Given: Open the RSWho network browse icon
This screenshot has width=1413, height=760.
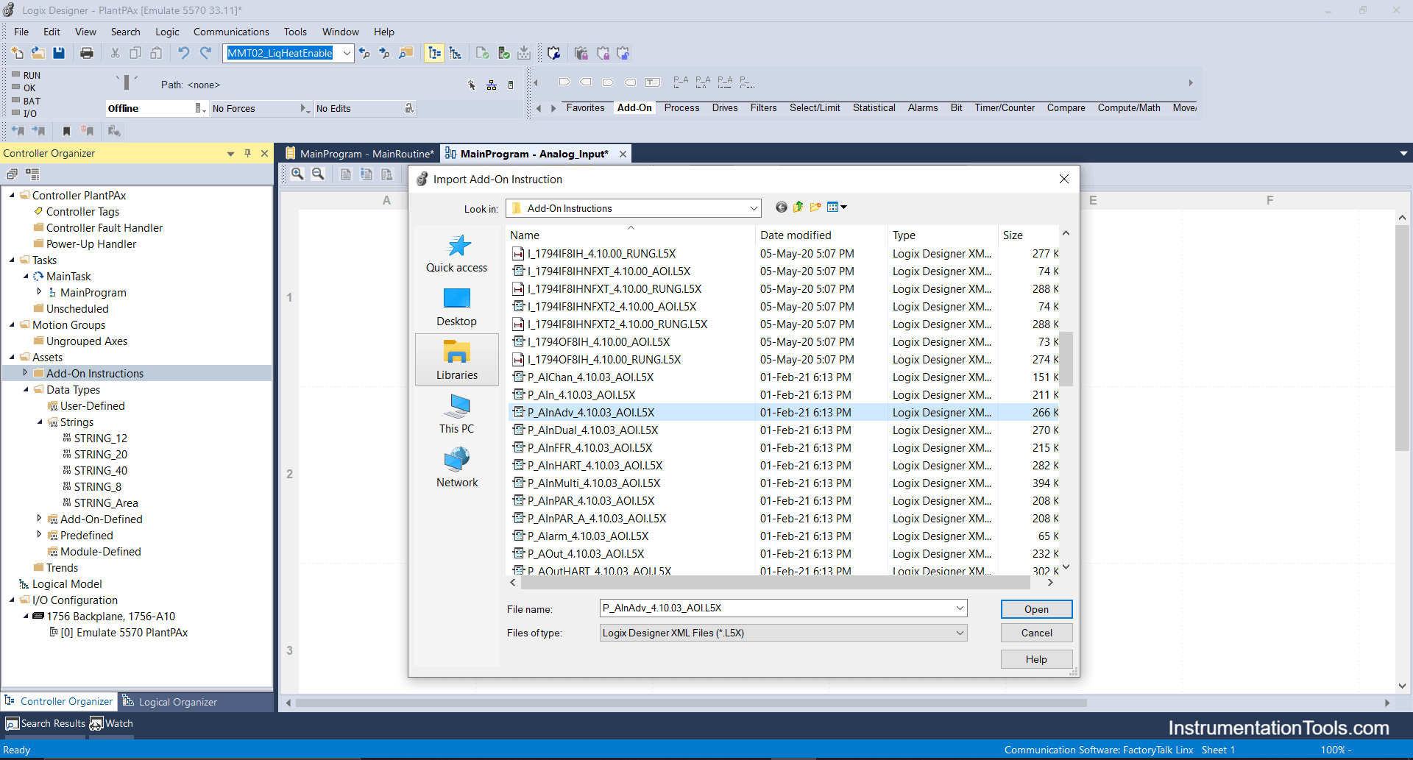Looking at the screenshot, I should [492, 85].
